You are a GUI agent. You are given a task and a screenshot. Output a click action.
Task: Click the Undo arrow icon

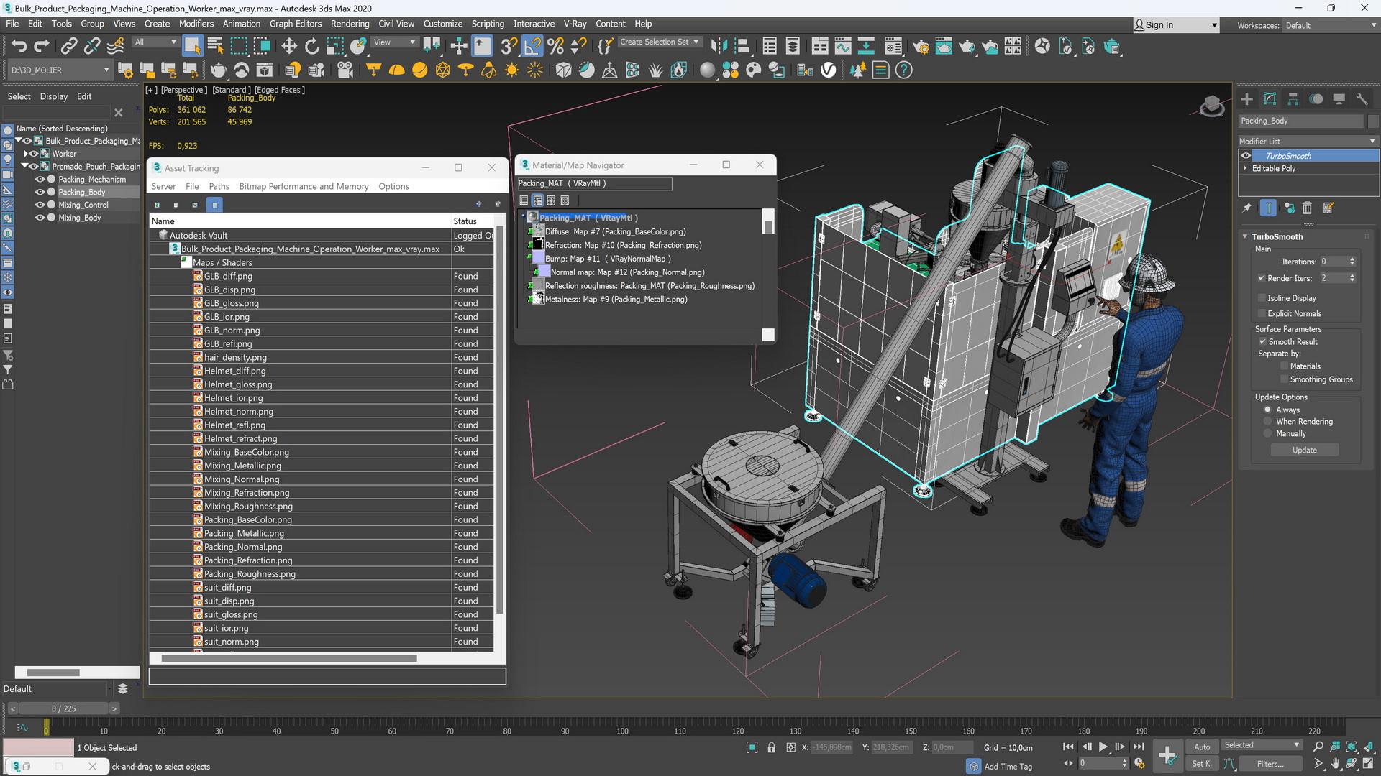pyautogui.click(x=19, y=47)
